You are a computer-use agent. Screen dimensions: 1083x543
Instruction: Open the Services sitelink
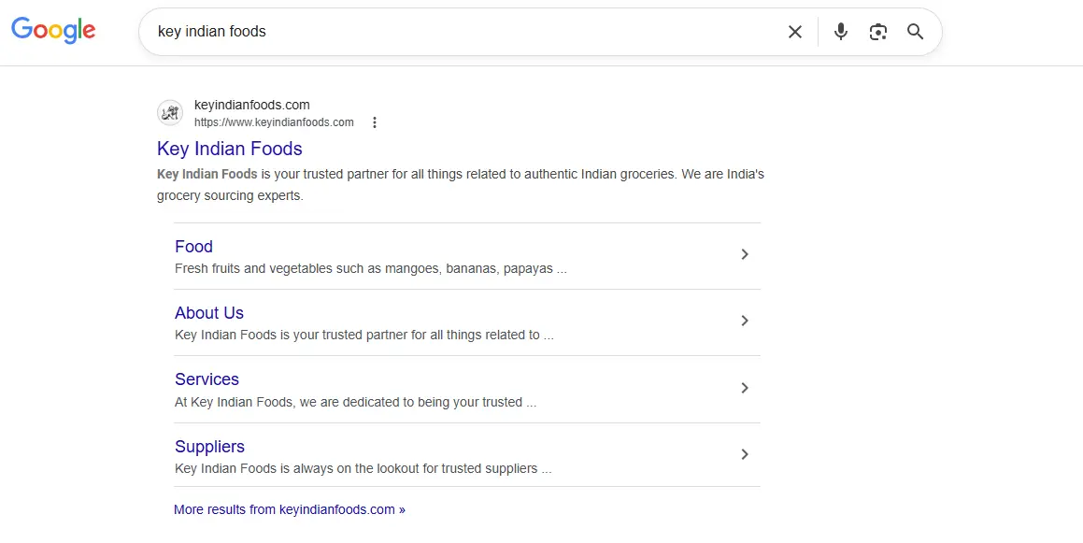click(x=207, y=379)
